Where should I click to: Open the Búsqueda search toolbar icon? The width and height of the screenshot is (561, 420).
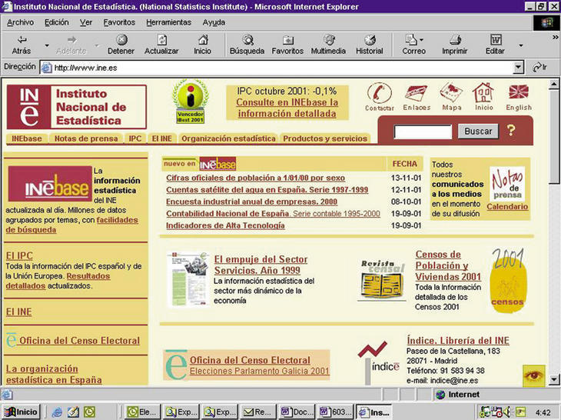tap(247, 40)
